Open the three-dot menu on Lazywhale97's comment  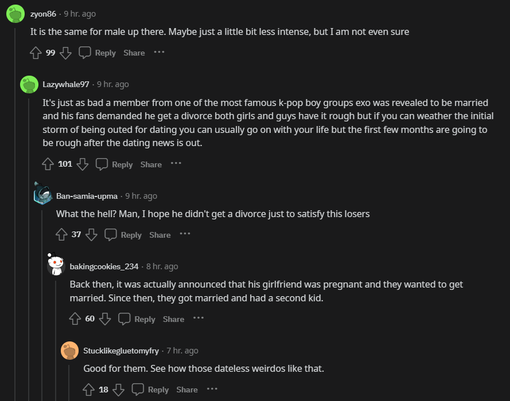pos(176,164)
